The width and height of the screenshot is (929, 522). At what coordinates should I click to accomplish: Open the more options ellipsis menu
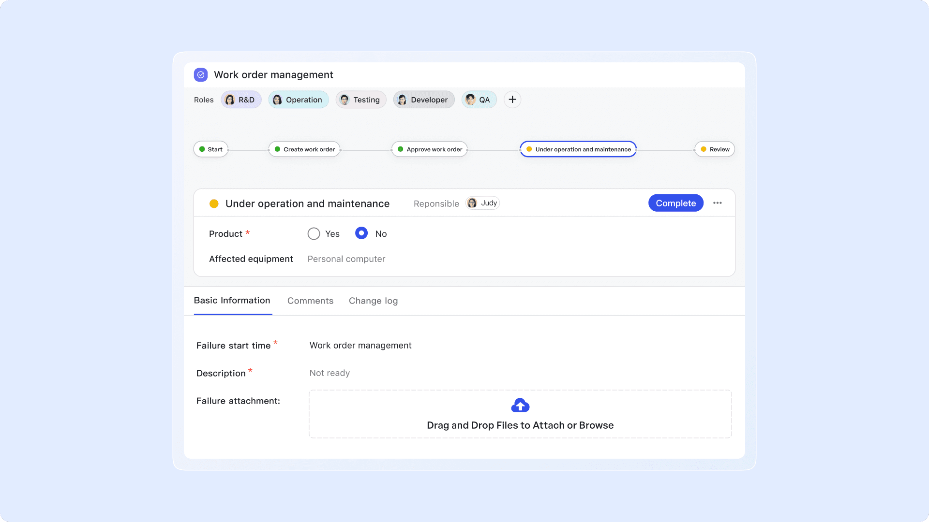718,203
